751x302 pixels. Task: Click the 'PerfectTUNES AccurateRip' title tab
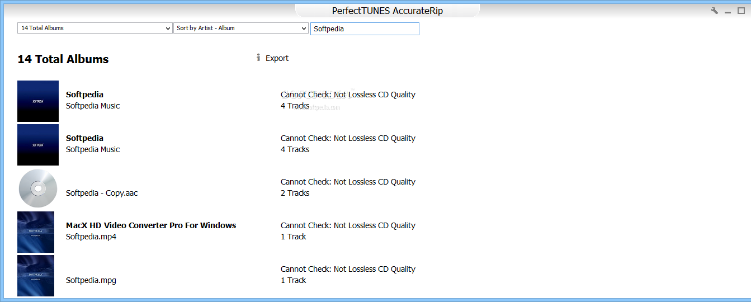point(388,11)
